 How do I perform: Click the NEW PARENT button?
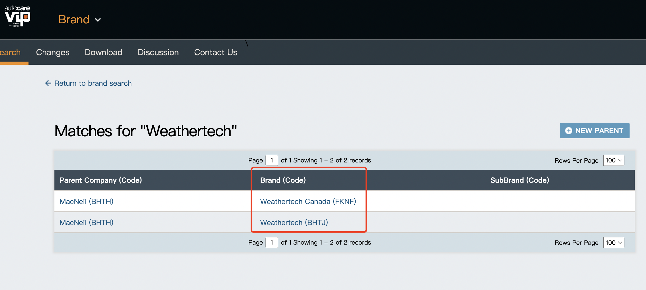(594, 131)
